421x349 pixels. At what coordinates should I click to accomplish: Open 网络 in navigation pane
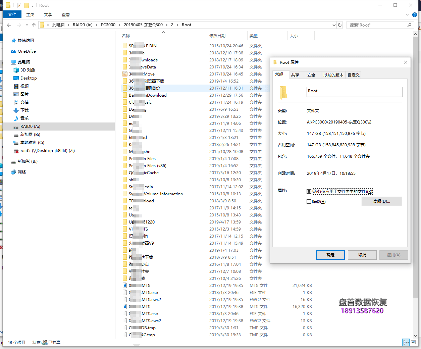(x=18, y=172)
